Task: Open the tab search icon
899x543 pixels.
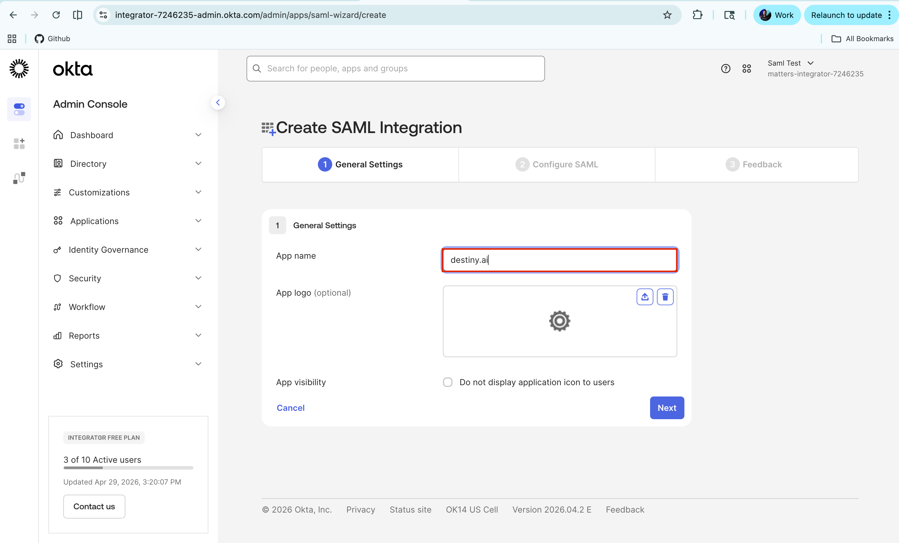Action: pyautogui.click(x=729, y=15)
